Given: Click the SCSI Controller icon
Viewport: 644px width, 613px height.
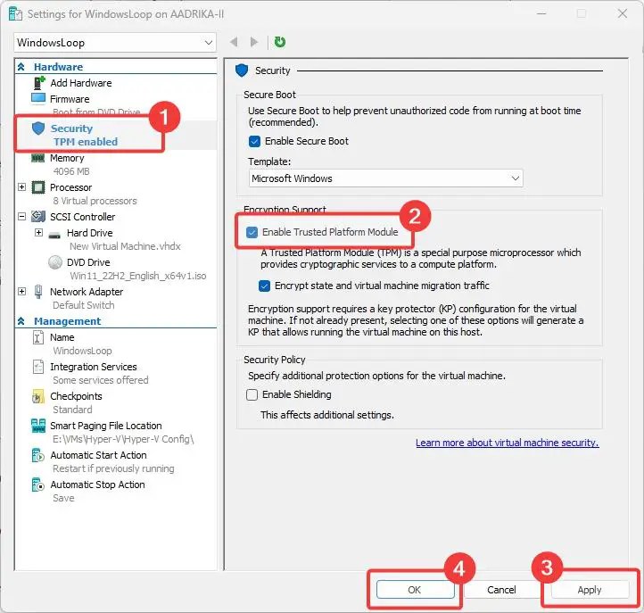Looking at the screenshot, I should 38,216.
